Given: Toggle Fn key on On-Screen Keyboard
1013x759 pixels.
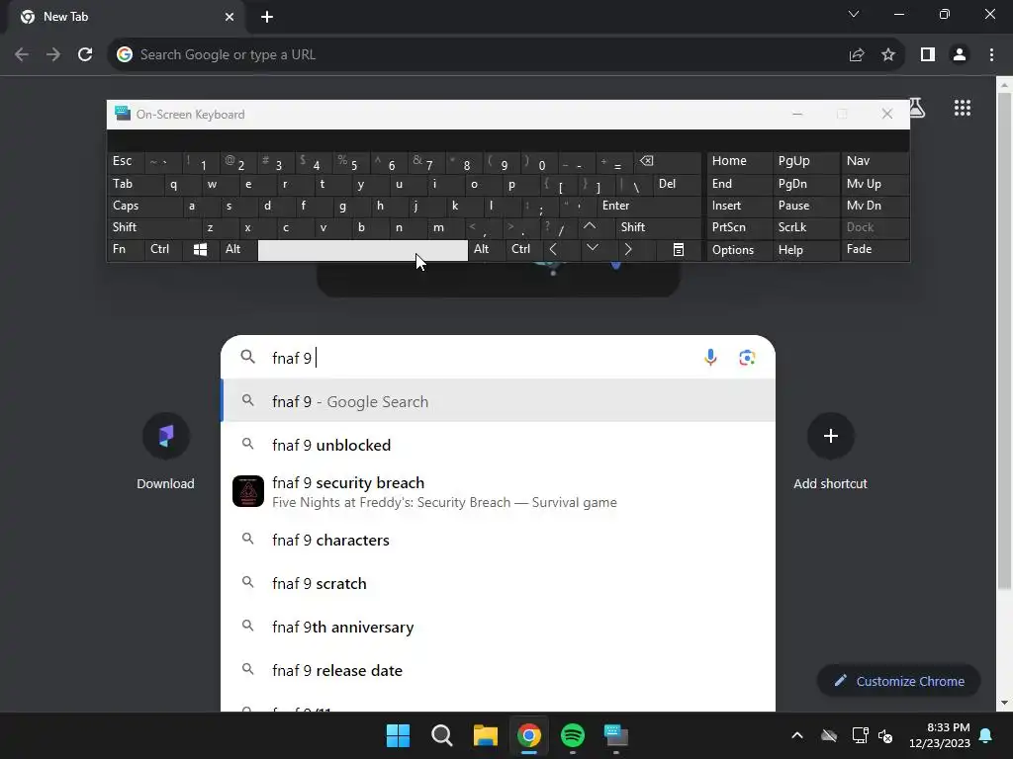Looking at the screenshot, I should pyautogui.click(x=126, y=250).
